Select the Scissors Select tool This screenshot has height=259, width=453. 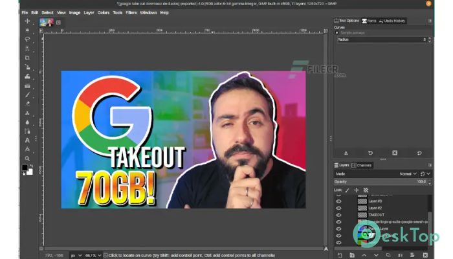point(27,49)
